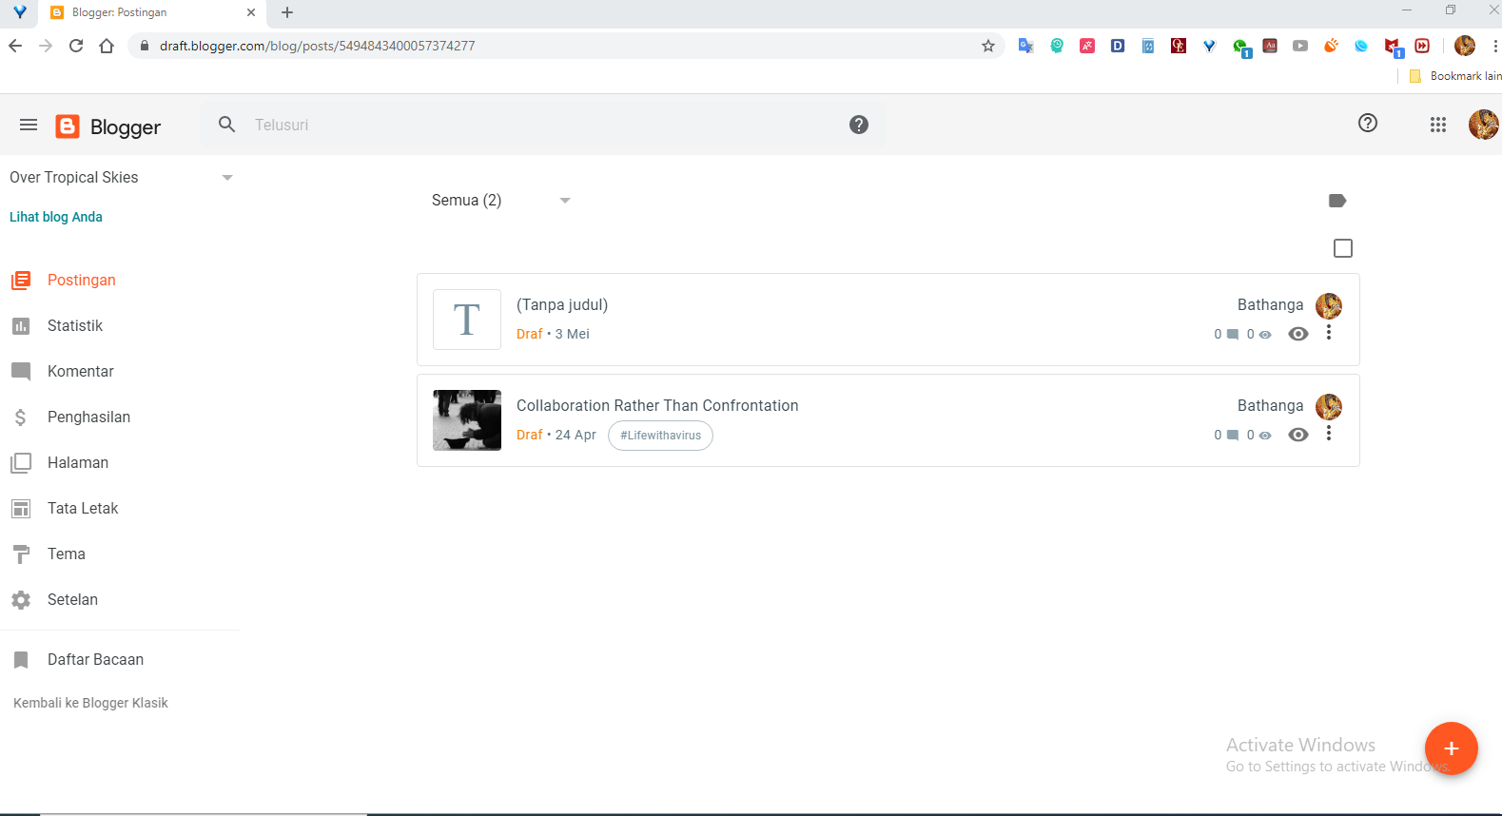
Task: Open Statistik in the sidebar
Action: pos(75,325)
